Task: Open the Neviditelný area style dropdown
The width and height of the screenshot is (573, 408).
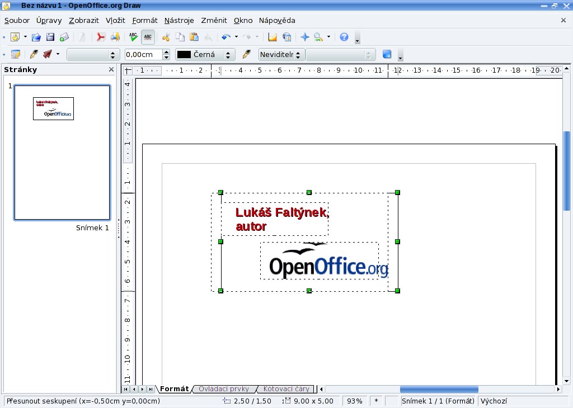Action: point(282,55)
